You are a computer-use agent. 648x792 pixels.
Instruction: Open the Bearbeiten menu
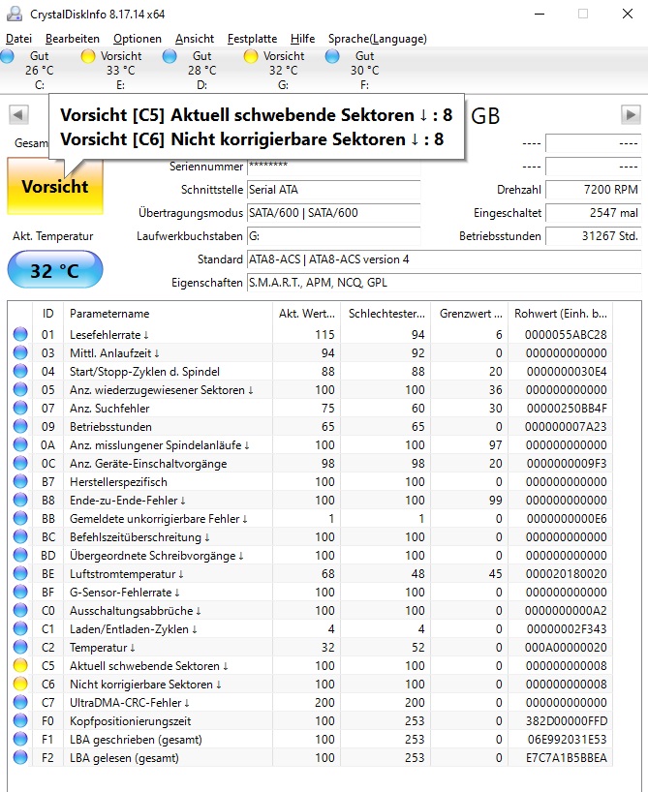(x=73, y=39)
